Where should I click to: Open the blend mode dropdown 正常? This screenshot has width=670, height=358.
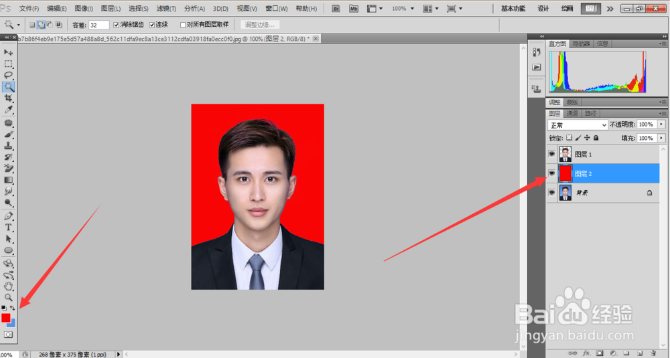click(x=578, y=124)
